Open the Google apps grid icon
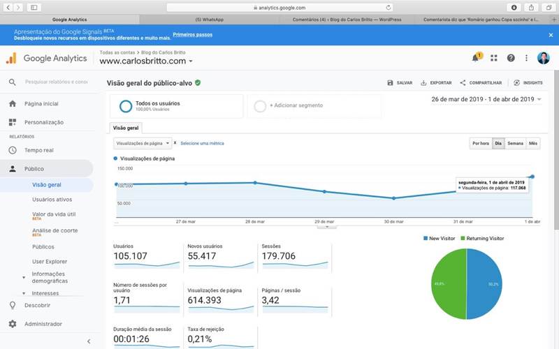Image resolution: width=559 pixels, height=349 pixels. pyautogui.click(x=494, y=58)
